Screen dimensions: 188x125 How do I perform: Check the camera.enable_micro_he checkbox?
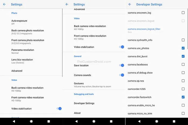[183, 105]
